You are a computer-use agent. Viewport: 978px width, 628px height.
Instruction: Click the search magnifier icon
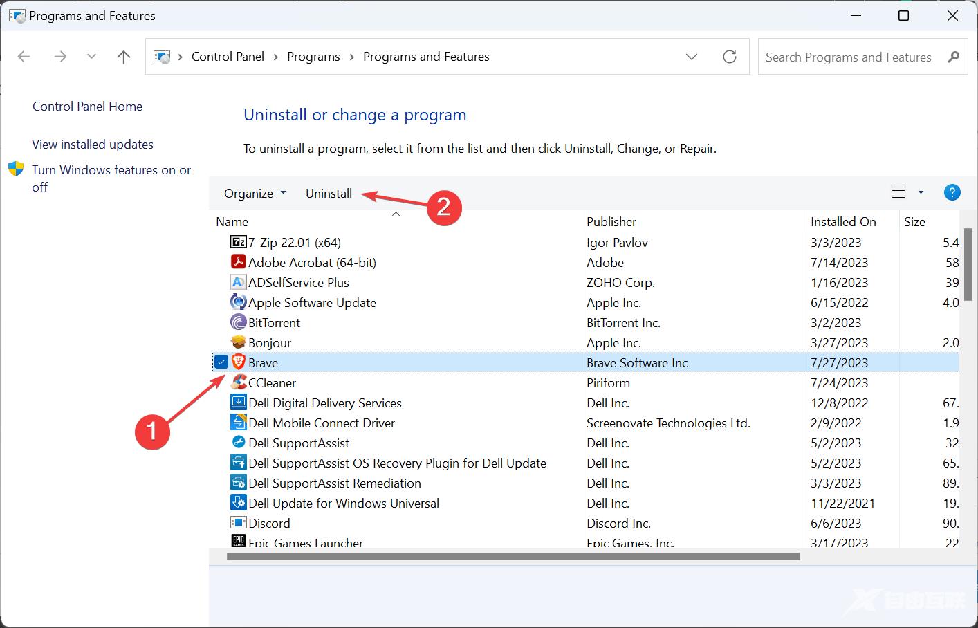tap(954, 57)
